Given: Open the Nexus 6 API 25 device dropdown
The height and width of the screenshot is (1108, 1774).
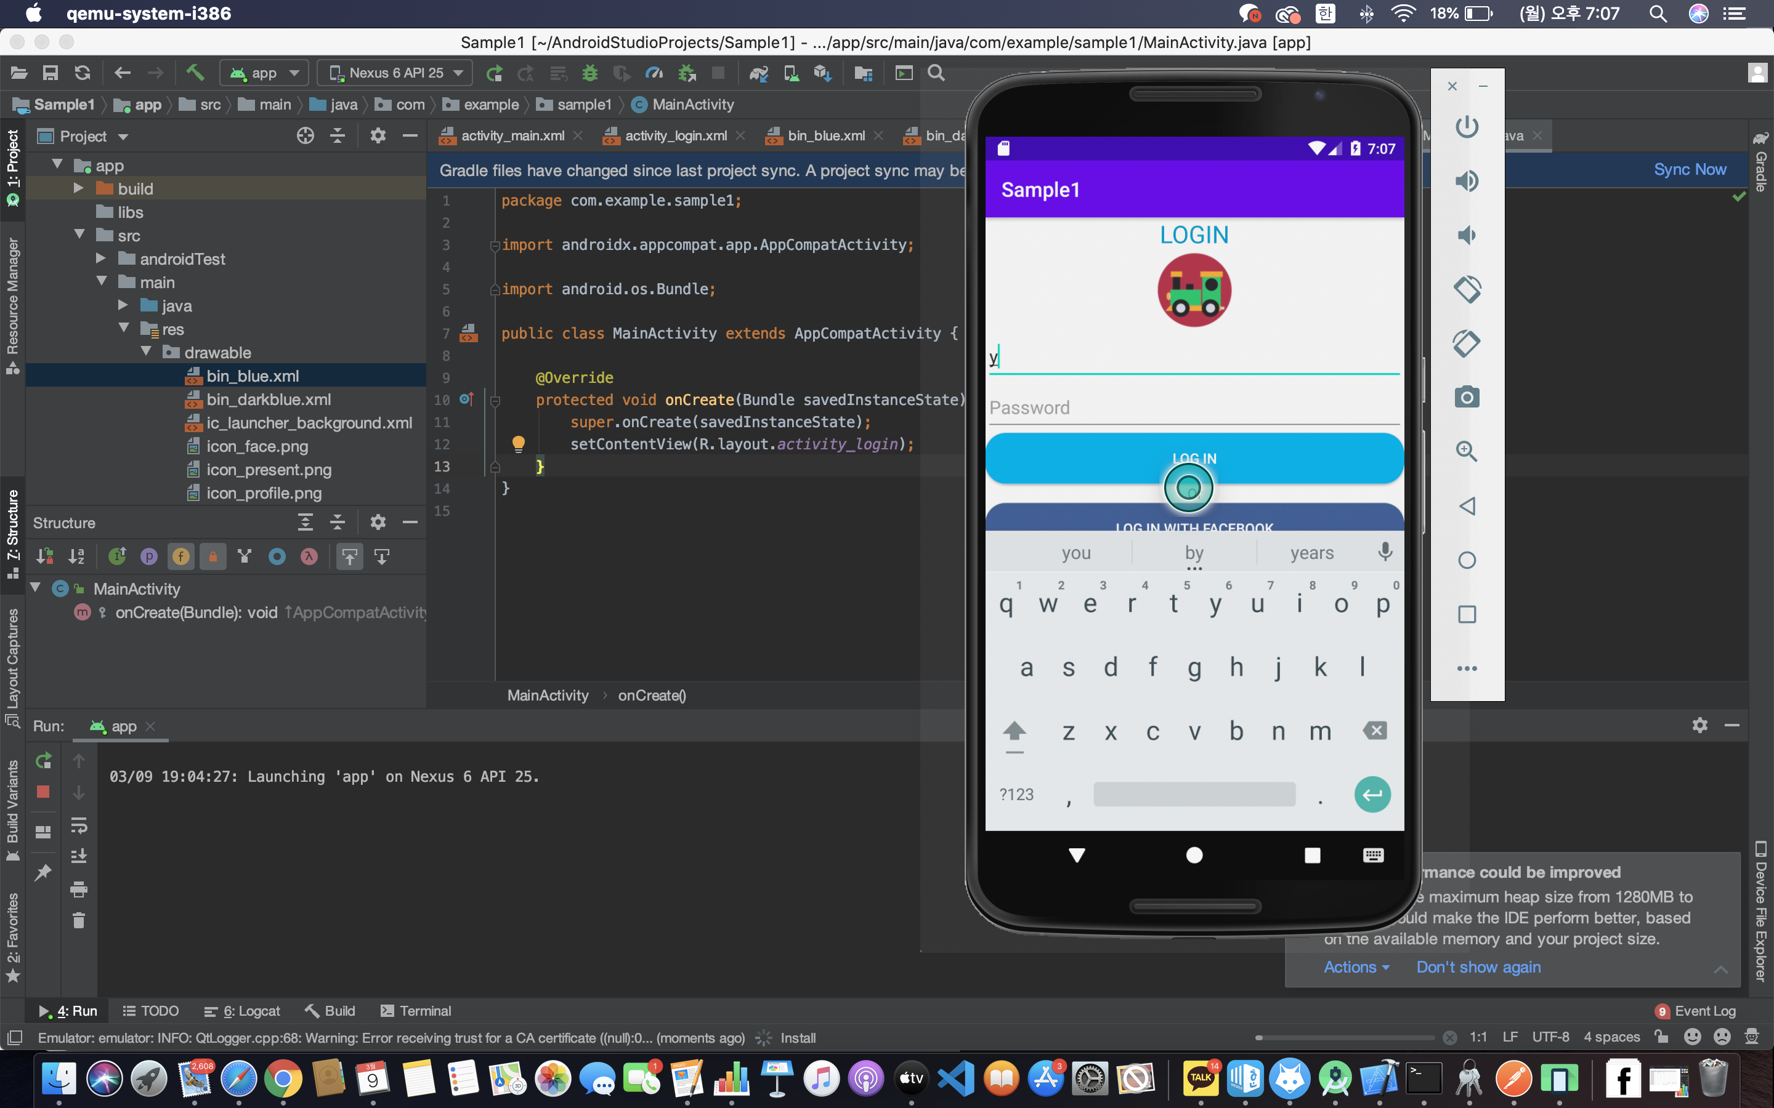Looking at the screenshot, I should click(396, 73).
